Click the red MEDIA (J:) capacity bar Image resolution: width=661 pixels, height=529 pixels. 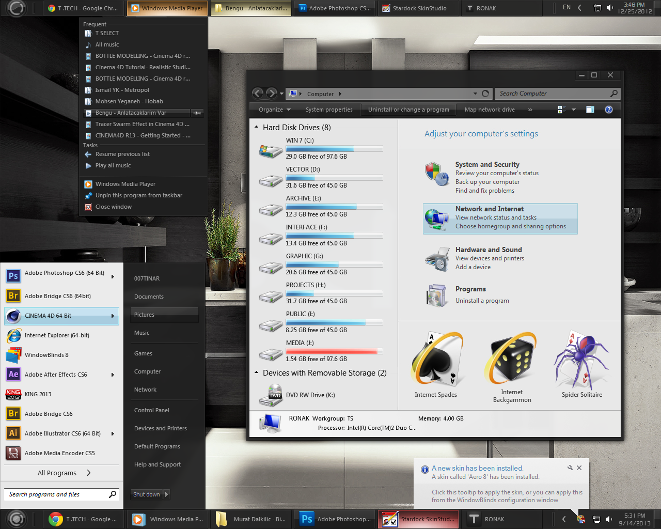(x=334, y=351)
